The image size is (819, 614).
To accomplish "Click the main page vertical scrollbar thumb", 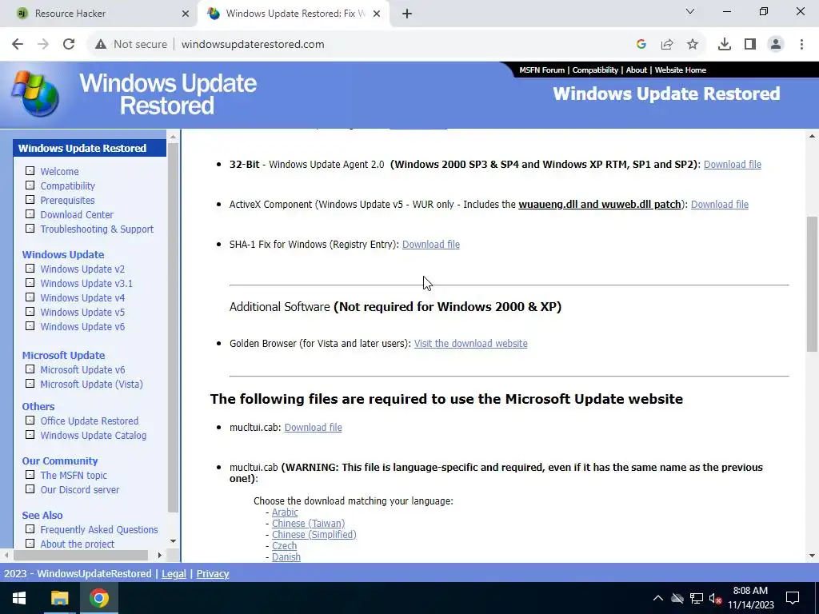I will [x=812, y=285].
